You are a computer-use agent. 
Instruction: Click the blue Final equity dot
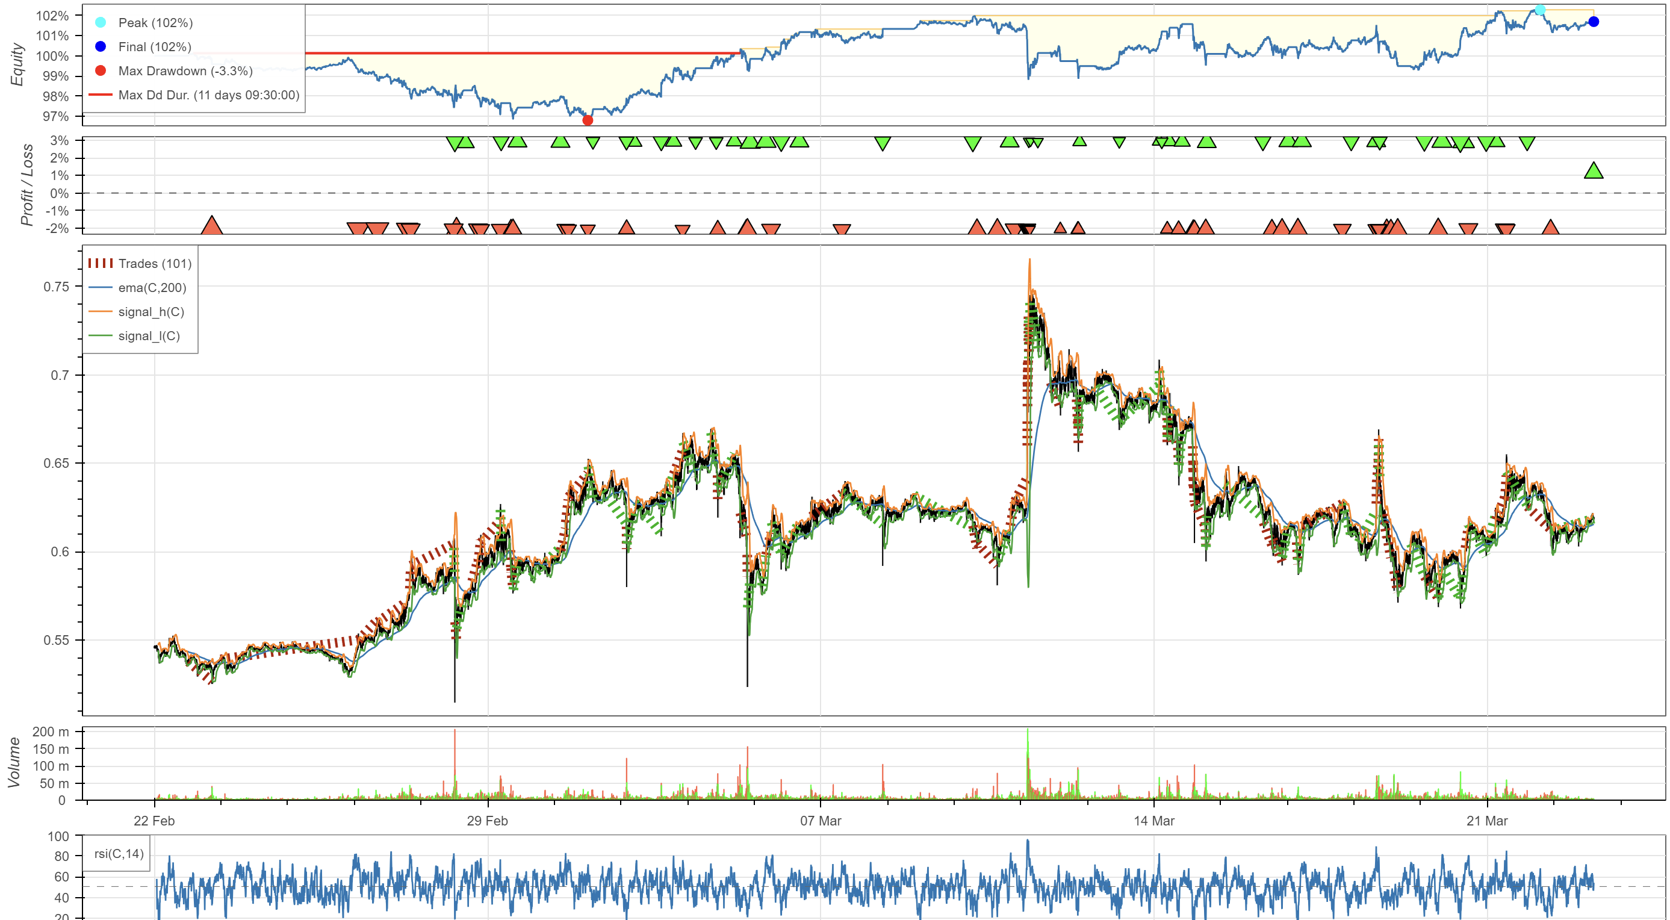(x=1594, y=22)
